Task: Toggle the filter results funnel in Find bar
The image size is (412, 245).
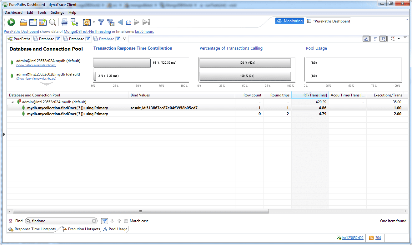Action: pos(105,221)
